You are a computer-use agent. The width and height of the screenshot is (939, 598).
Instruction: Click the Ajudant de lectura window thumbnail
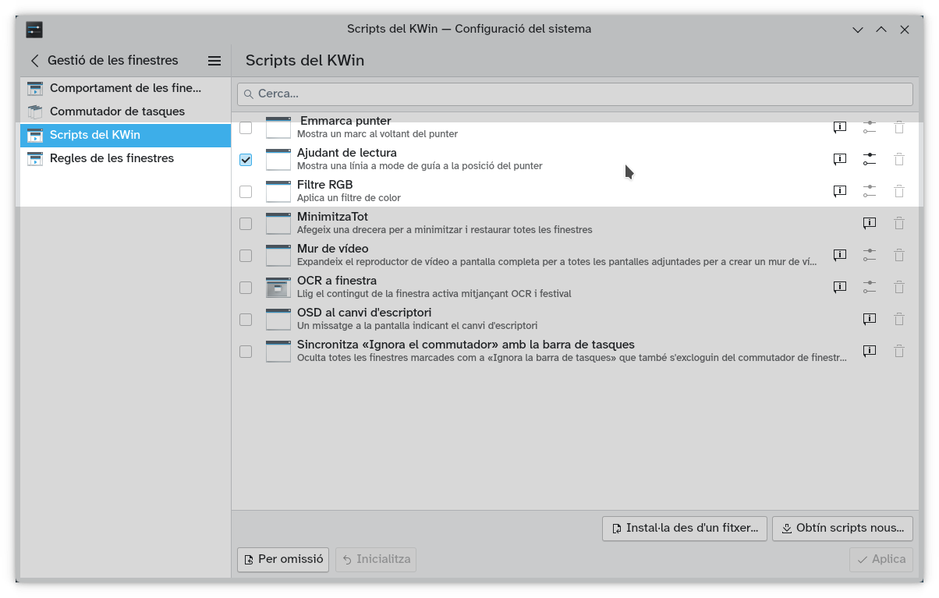pos(278,159)
